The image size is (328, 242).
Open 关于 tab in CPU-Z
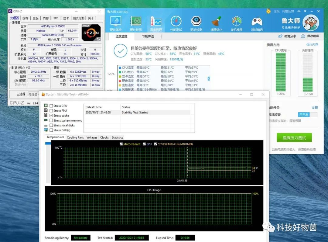(x=91, y=18)
